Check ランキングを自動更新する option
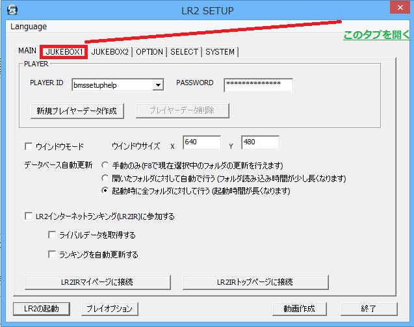Image resolution: width=414 pixels, height=327 pixels. tap(52, 254)
